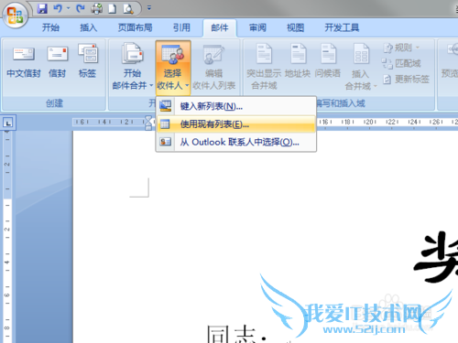Choose 键入新列表(N) menu entry
The height and width of the screenshot is (343, 458).
tap(236, 106)
